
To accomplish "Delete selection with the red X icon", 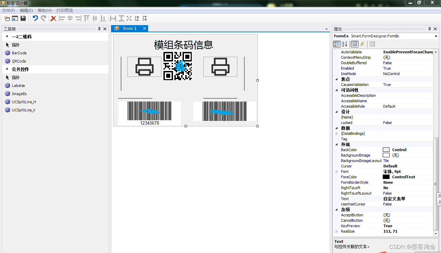I will [53, 18].
